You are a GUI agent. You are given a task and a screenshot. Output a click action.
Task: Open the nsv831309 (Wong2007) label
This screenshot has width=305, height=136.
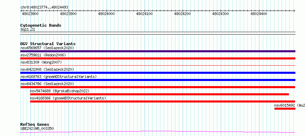(41, 62)
